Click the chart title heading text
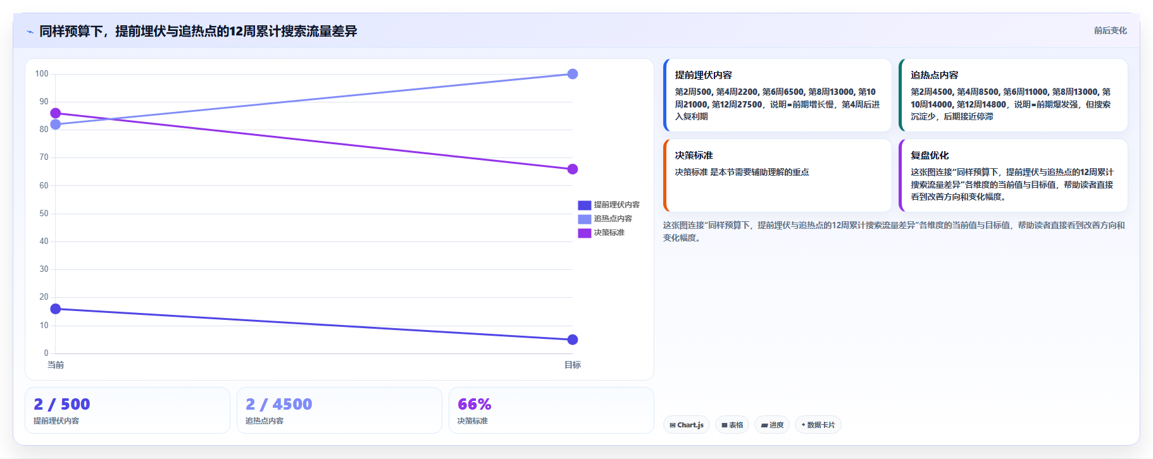This screenshot has width=1153, height=459. pos(198,32)
